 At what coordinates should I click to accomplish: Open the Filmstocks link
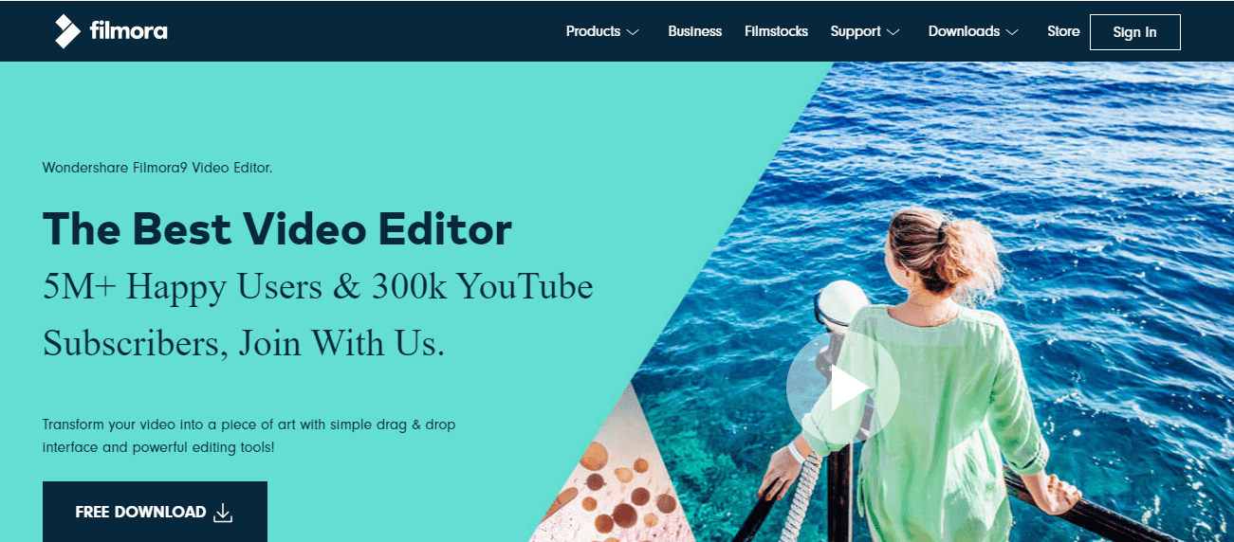pos(776,31)
